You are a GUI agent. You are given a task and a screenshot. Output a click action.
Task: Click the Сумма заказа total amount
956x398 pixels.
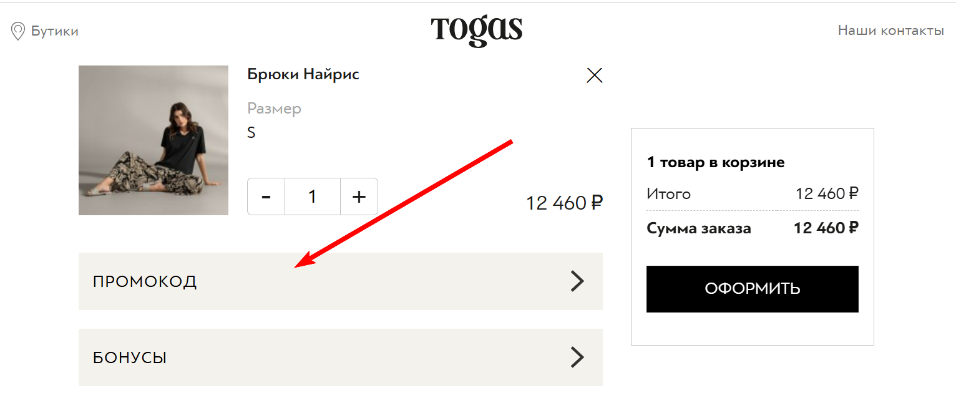click(825, 228)
